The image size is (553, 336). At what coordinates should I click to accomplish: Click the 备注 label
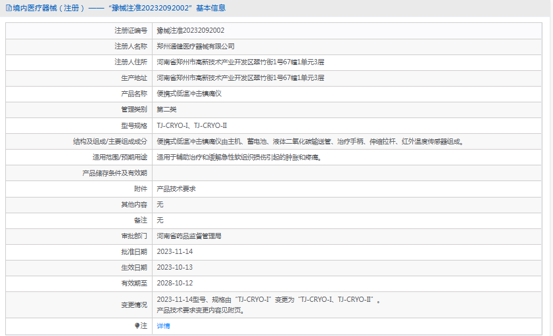[x=141, y=220]
